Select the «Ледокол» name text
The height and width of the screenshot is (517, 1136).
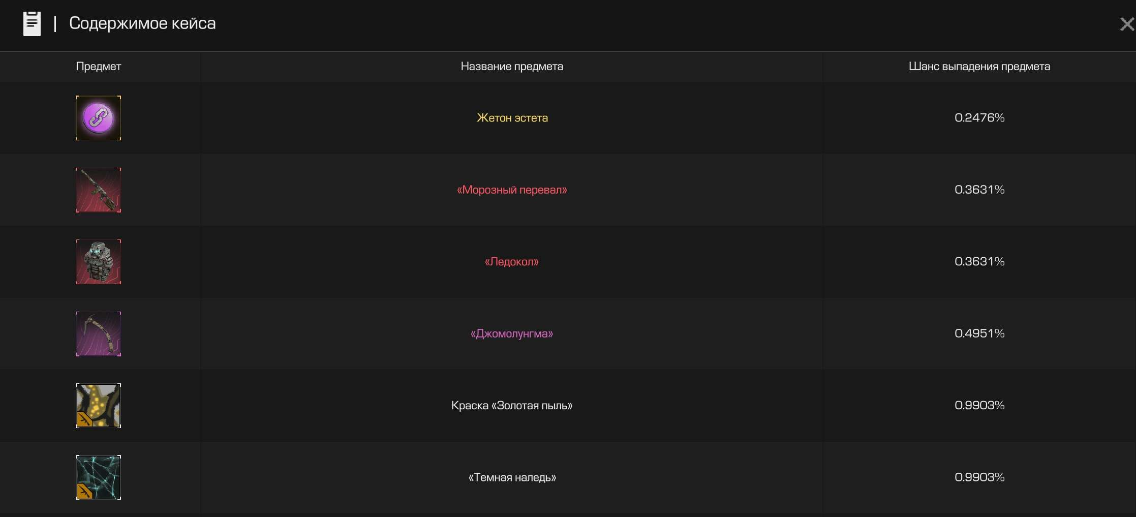coord(512,262)
